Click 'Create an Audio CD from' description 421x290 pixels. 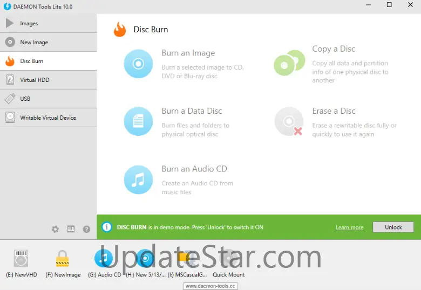[x=198, y=188]
